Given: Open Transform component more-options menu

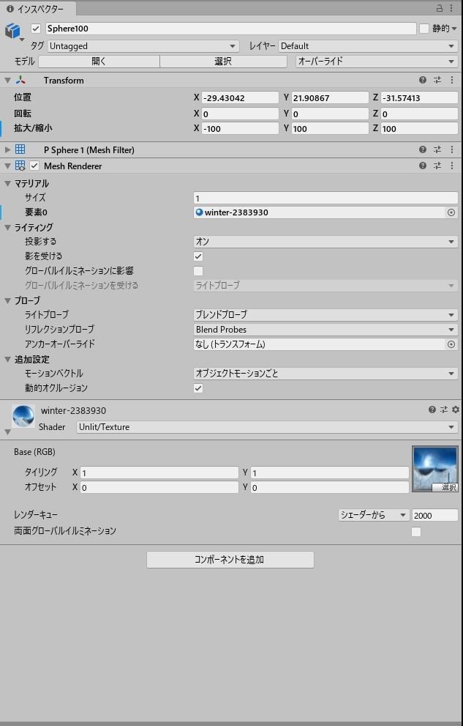Looking at the screenshot, I should point(452,80).
